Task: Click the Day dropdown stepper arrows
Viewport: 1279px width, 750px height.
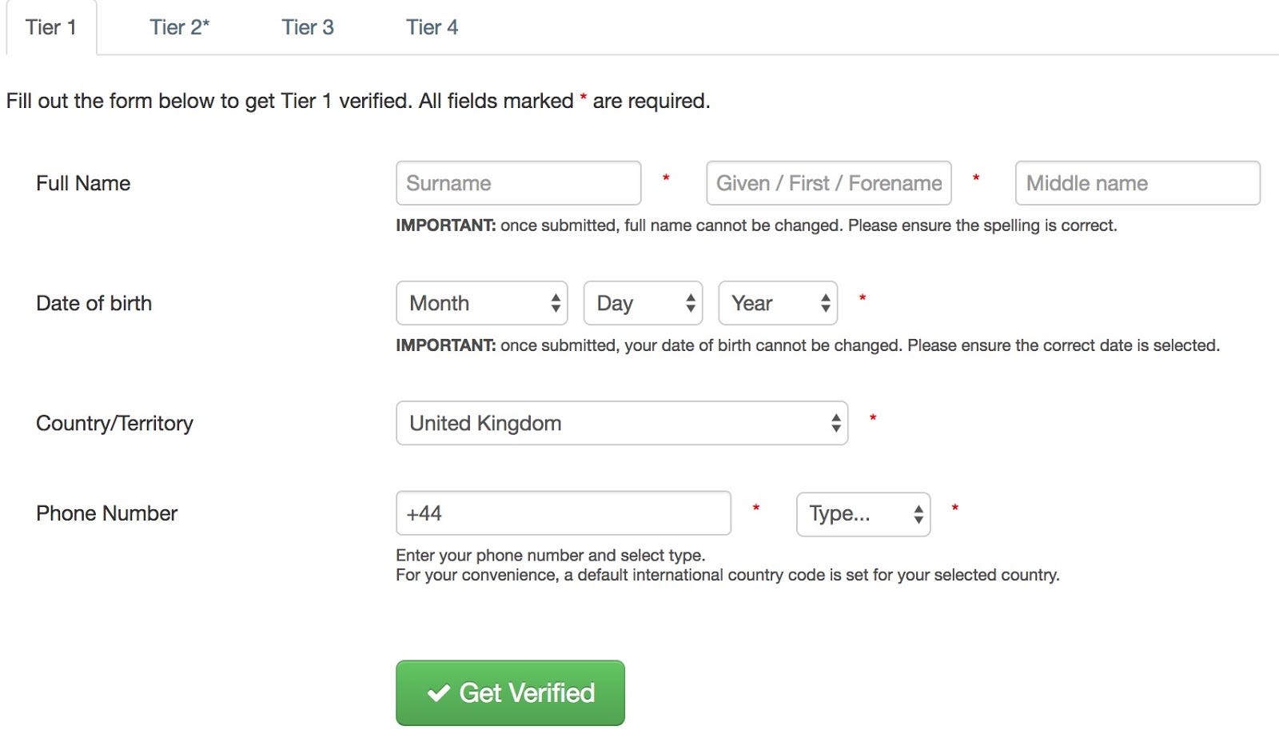Action: click(x=691, y=303)
